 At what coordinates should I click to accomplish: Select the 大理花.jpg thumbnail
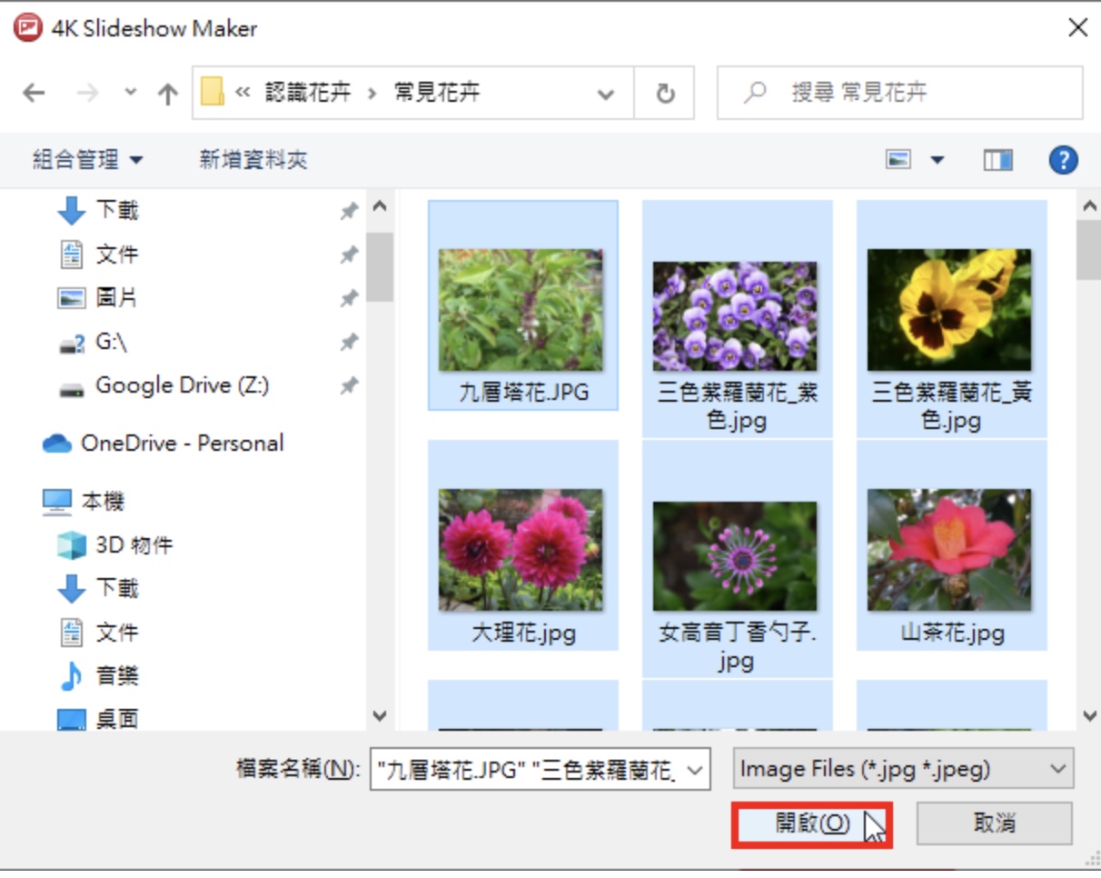click(521, 550)
